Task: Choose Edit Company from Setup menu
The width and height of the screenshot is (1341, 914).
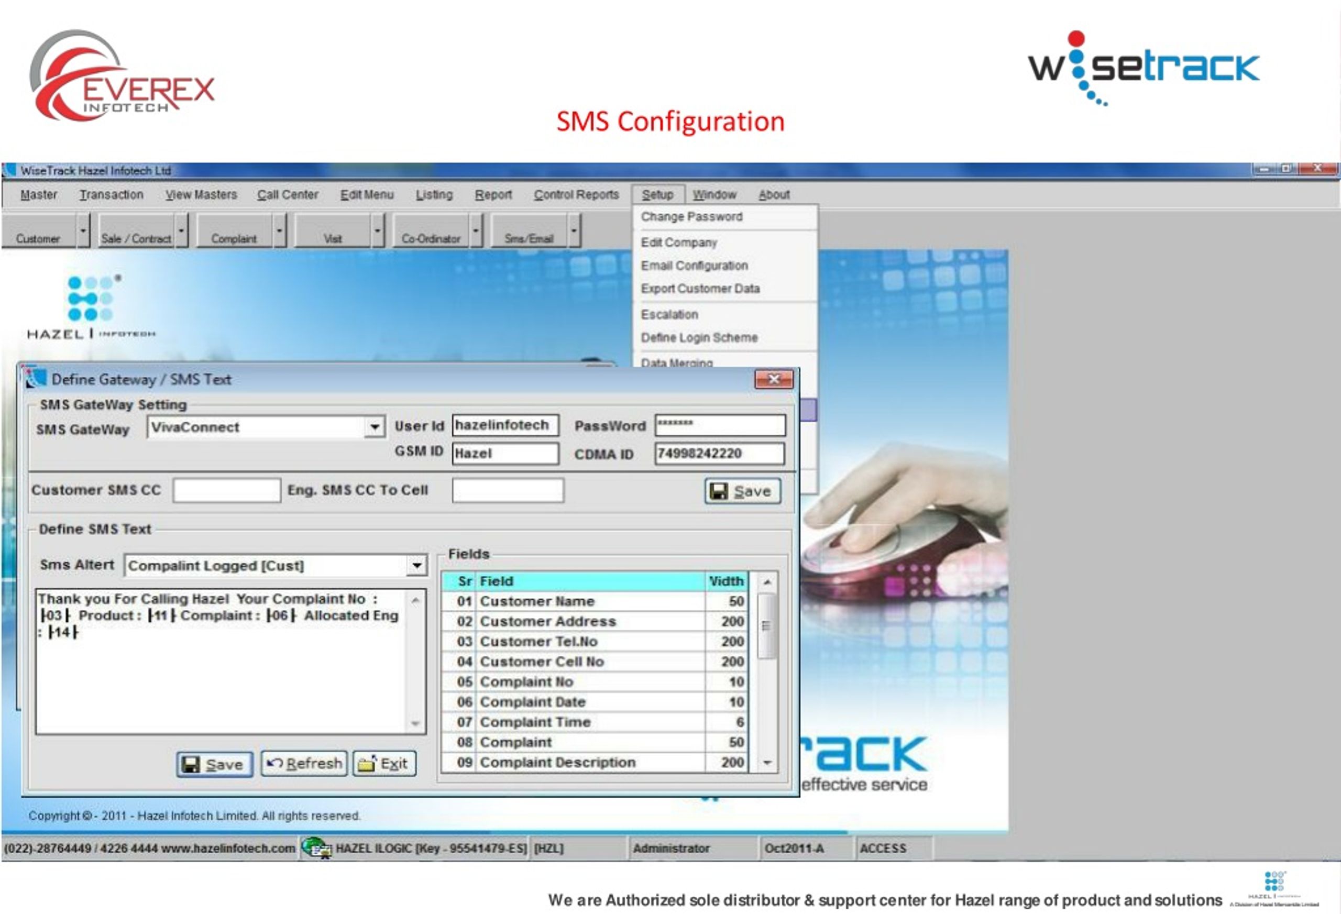Action: pyautogui.click(x=678, y=243)
